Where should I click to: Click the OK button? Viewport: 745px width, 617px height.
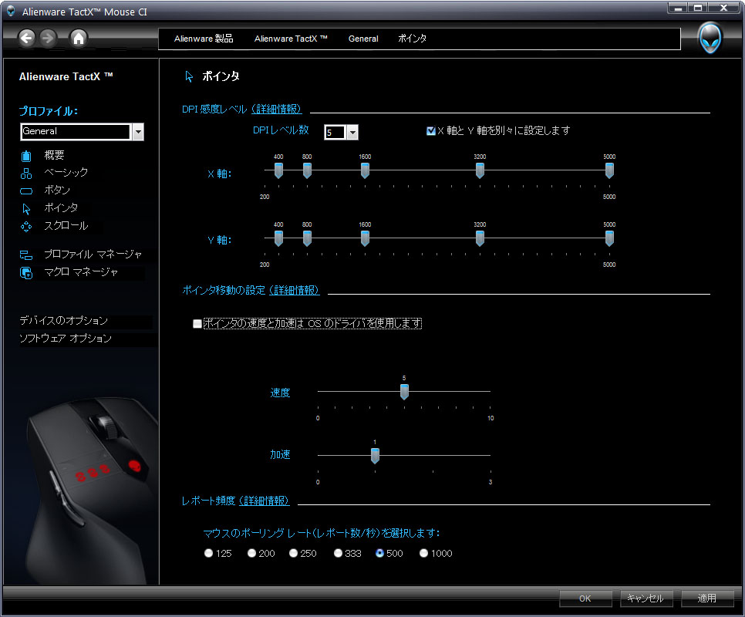(x=585, y=598)
